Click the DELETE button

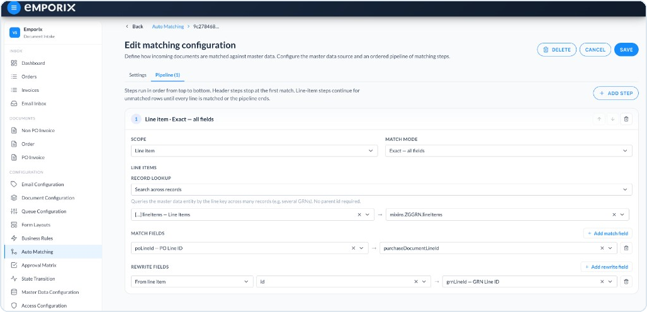tap(556, 50)
